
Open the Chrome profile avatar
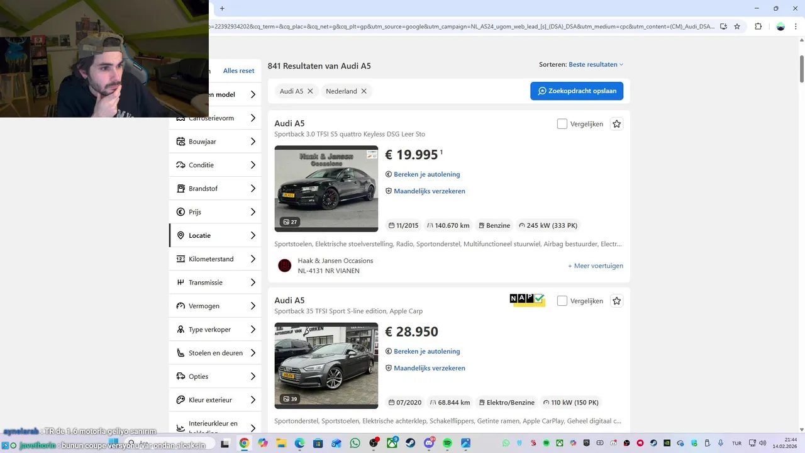[x=780, y=26]
